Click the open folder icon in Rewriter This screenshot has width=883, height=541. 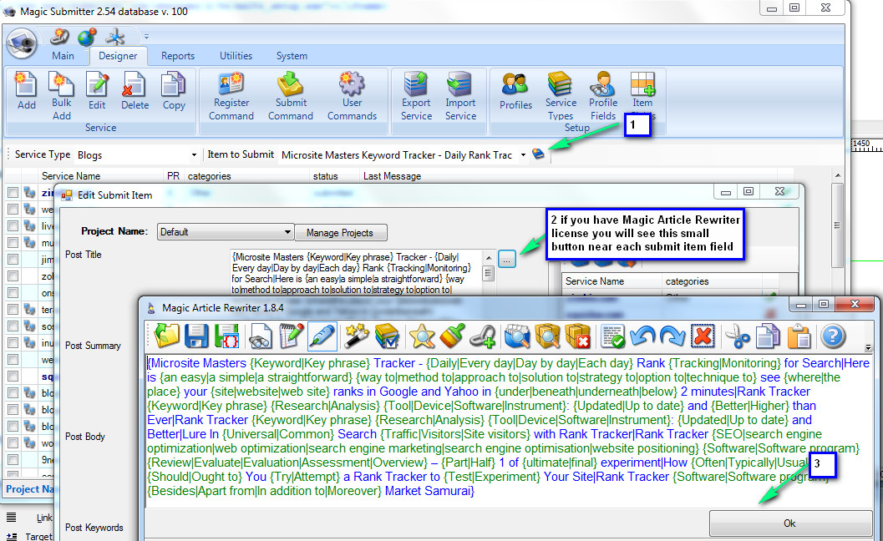tap(166, 336)
